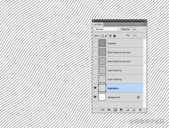
Task: Collapse the panel with double-arrow icon
Action: pyautogui.click(x=145, y=21)
